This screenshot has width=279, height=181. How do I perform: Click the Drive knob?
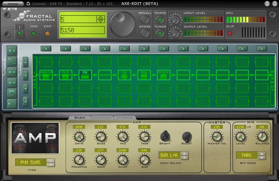click(x=79, y=136)
